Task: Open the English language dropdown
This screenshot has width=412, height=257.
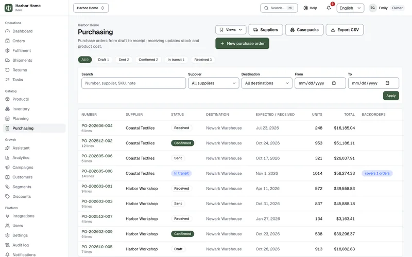Action: click(350, 8)
